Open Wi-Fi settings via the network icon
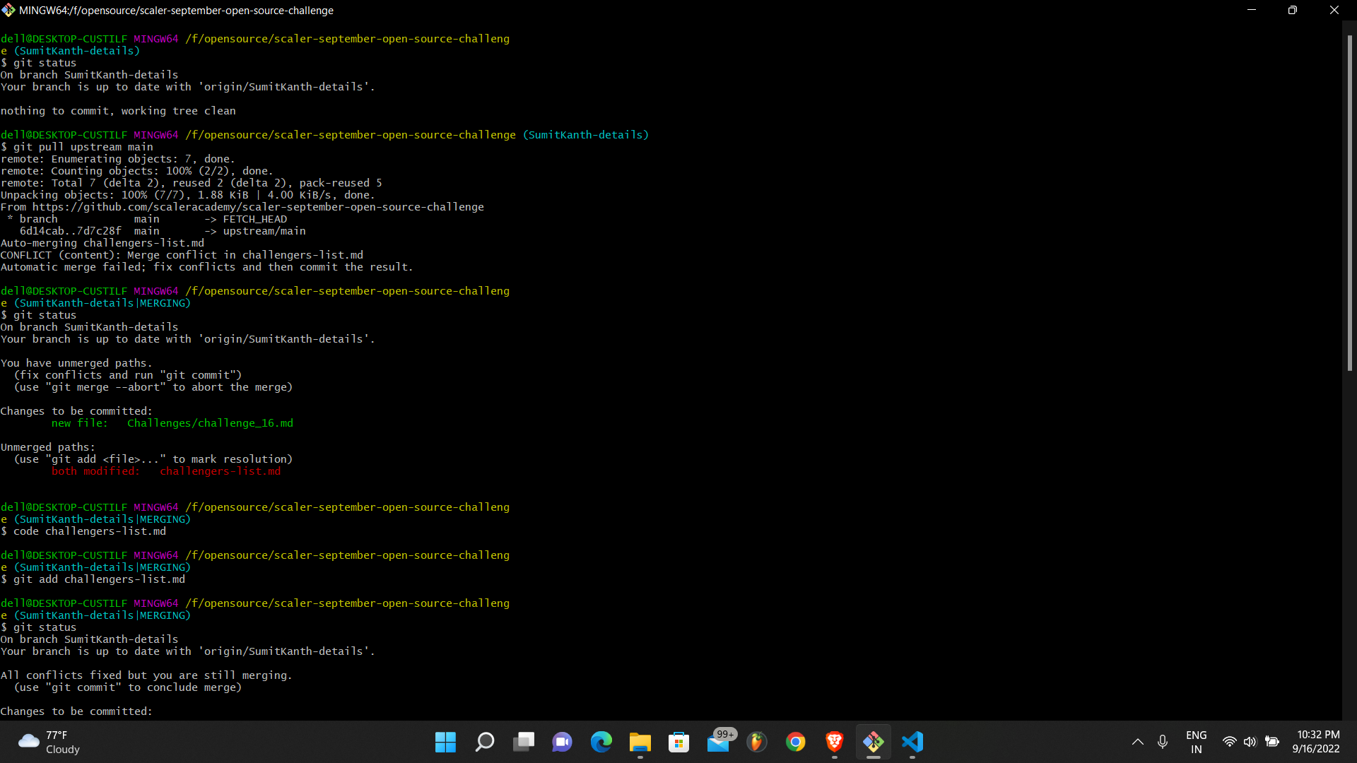This screenshot has width=1357, height=763. click(1229, 743)
